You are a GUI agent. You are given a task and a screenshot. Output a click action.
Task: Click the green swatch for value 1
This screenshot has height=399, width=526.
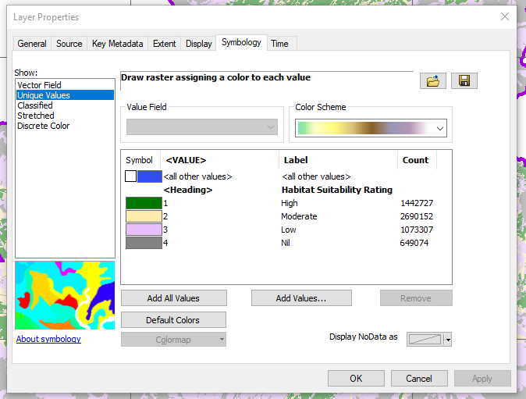click(x=144, y=203)
